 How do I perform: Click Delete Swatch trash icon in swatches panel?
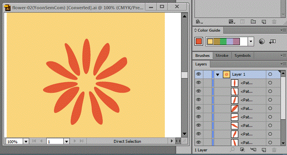coord(274,22)
